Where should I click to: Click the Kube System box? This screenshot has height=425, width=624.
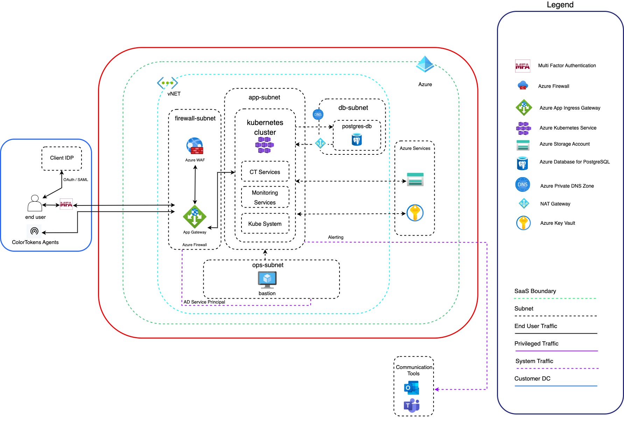[265, 224]
